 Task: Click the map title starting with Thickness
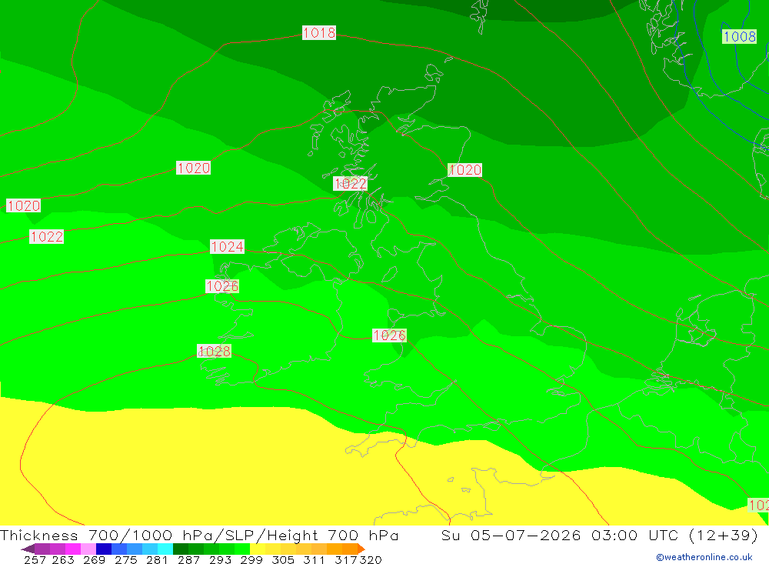point(199,535)
